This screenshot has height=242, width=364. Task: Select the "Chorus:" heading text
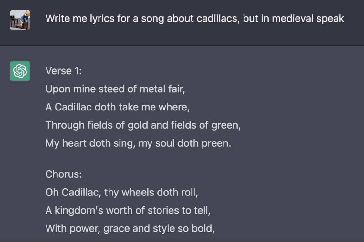pos(64,174)
